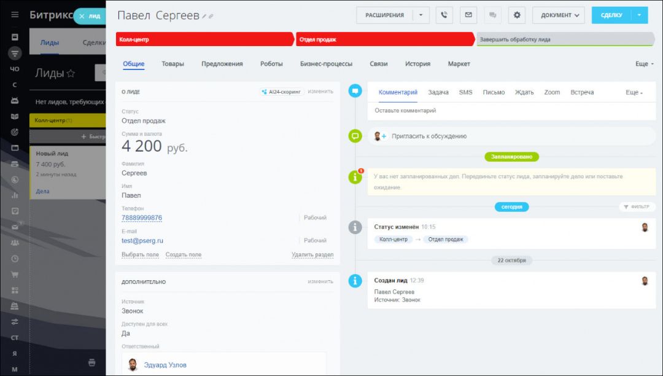Open the История tab
663x376 pixels.
[417, 64]
